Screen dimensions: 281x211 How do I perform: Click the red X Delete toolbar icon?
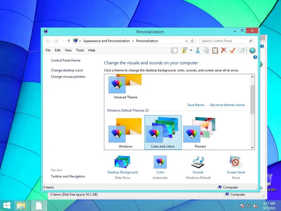tap(224, 50)
